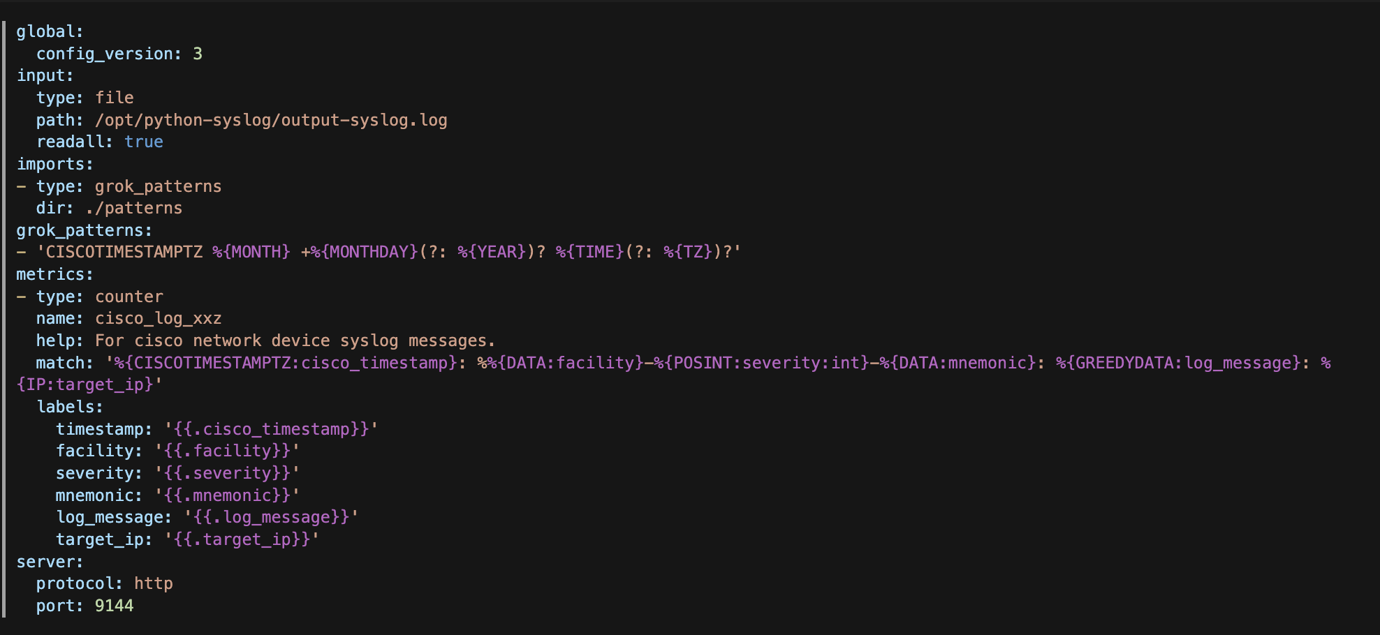Click the metric type value counter
Image resolution: width=1380 pixels, height=635 pixels.
tap(129, 297)
